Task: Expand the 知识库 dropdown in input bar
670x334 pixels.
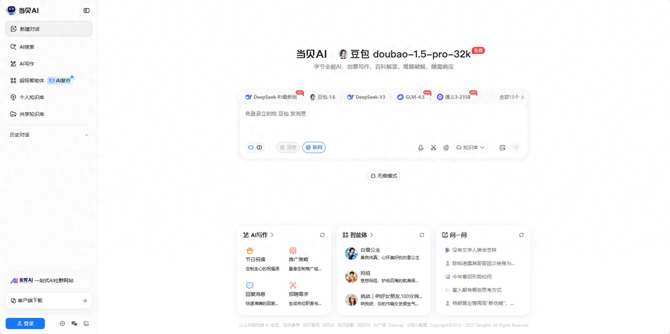Action: pos(470,147)
